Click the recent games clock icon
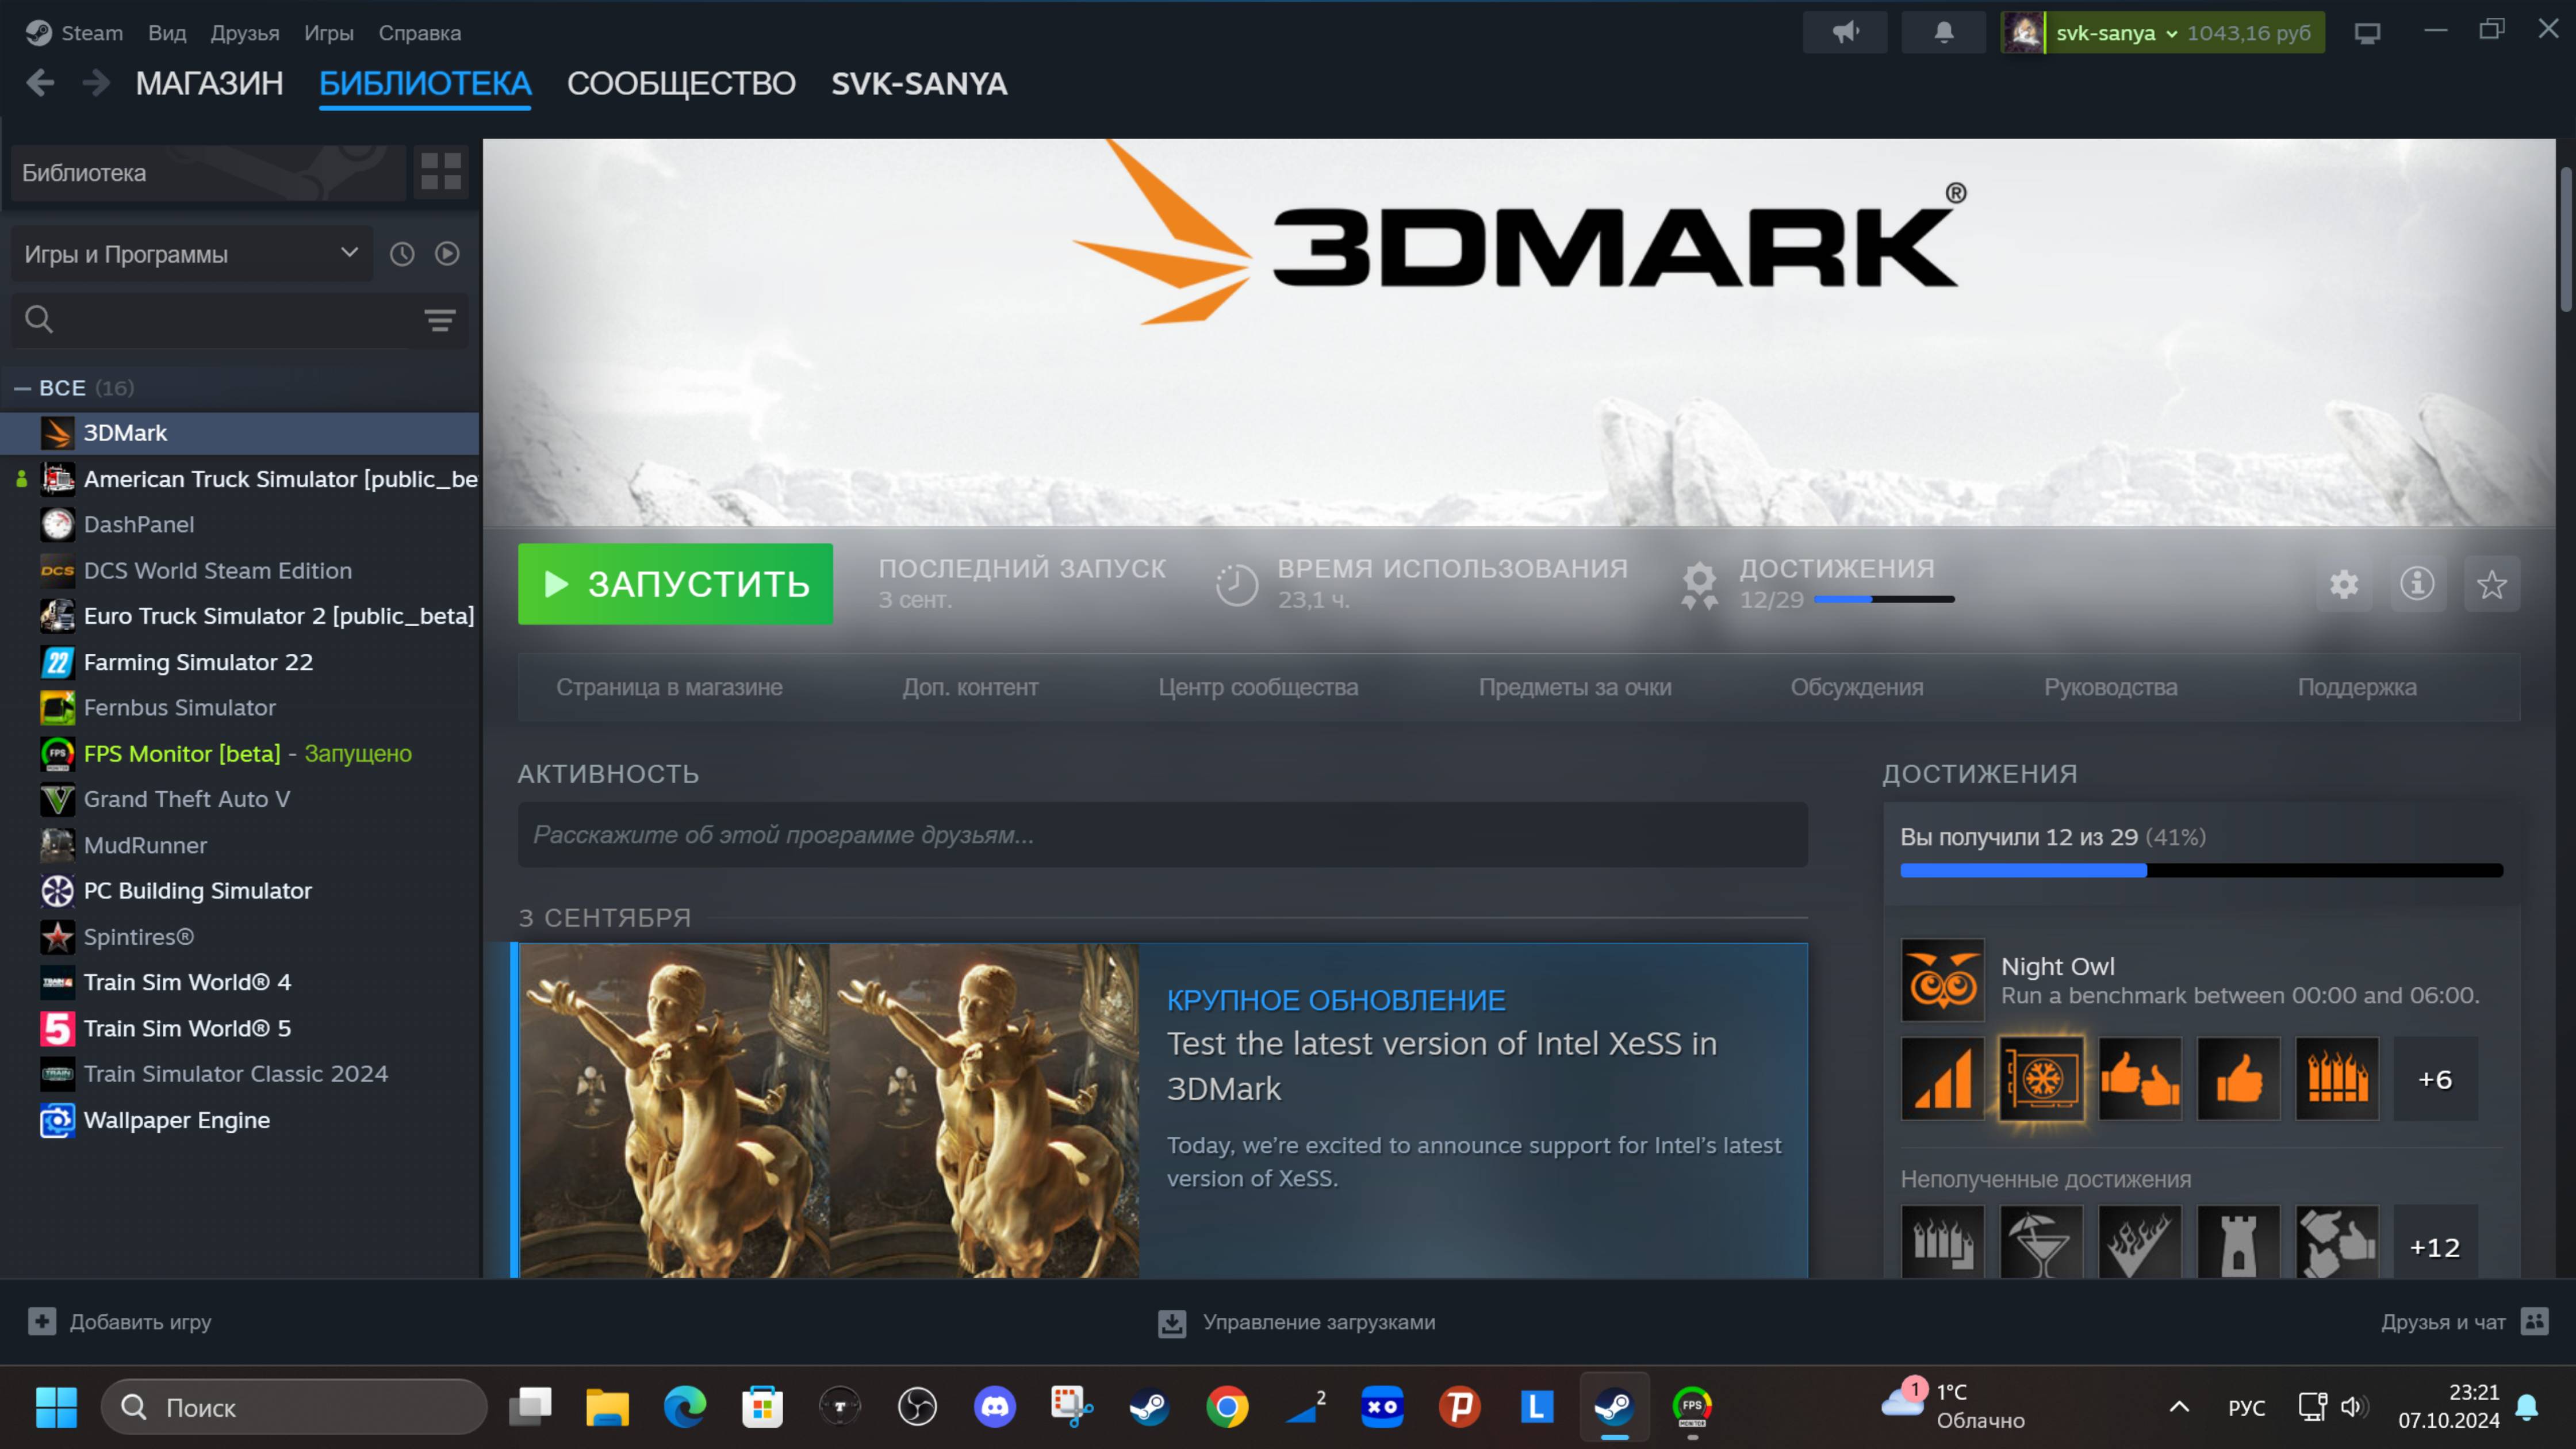Screen dimensions: 2576x1449 [x=402, y=253]
